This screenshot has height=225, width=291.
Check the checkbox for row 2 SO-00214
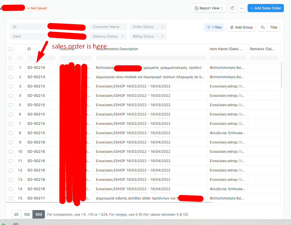(x=11, y=77)
